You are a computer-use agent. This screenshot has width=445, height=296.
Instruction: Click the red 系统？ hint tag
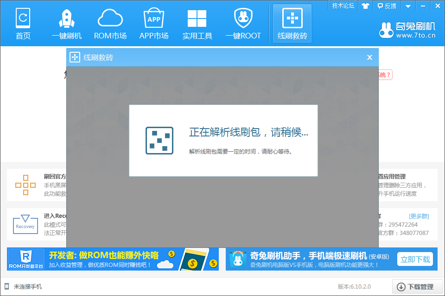coord(385,75)
